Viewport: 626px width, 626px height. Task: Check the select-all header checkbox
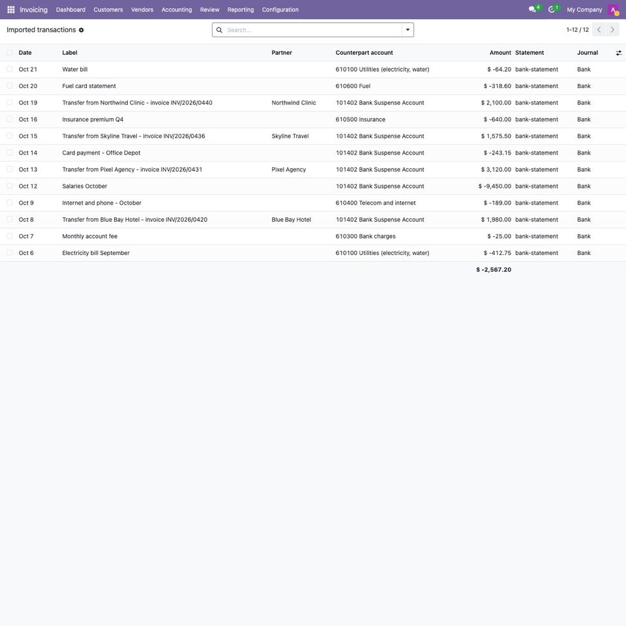point(10,53)
